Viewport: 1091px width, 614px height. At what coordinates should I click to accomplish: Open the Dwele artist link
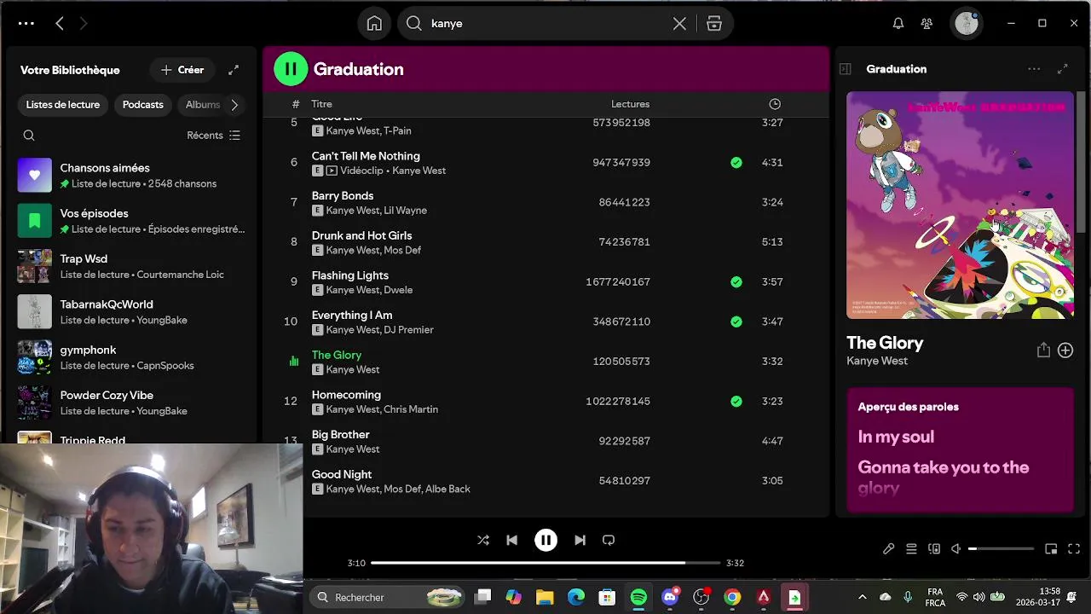(x=398, y=290)
